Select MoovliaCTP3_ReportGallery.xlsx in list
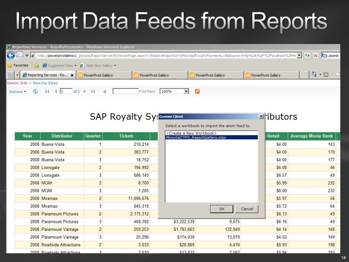Screen dimensions: 349x262 (x=212, y=138)
